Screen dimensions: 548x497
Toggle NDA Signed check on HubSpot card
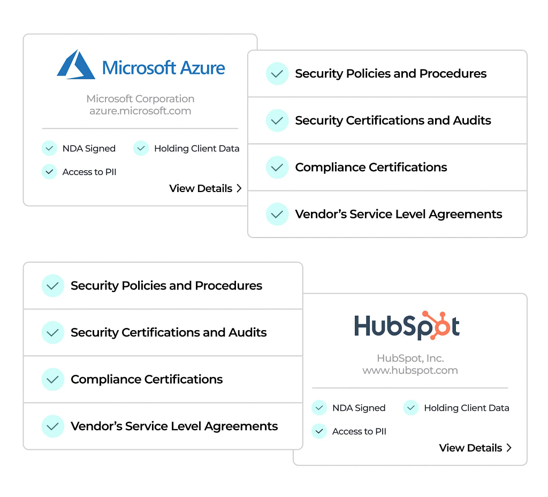point(319,408)
